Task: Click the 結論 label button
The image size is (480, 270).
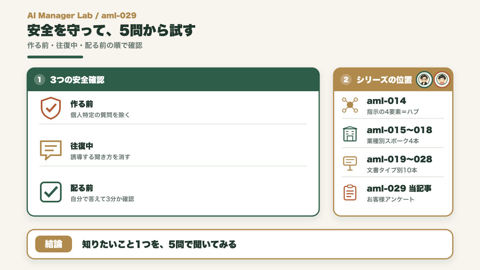Action: coord(54,244)
